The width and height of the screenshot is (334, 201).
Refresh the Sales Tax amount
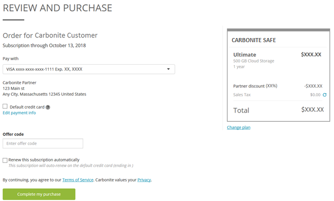[x=324, y=95]
